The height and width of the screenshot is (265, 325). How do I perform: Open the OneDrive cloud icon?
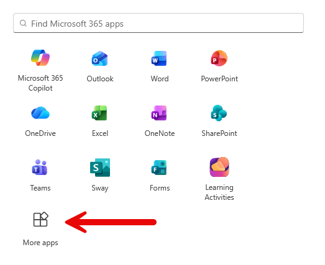click(40, 113)
